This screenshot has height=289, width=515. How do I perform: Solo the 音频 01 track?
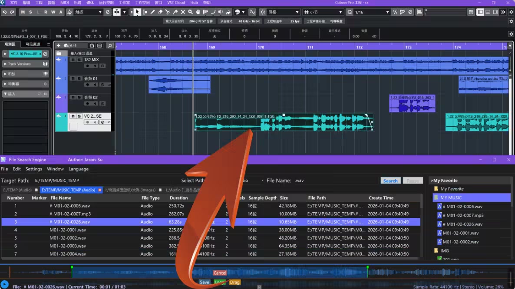[x=79, y=79]
